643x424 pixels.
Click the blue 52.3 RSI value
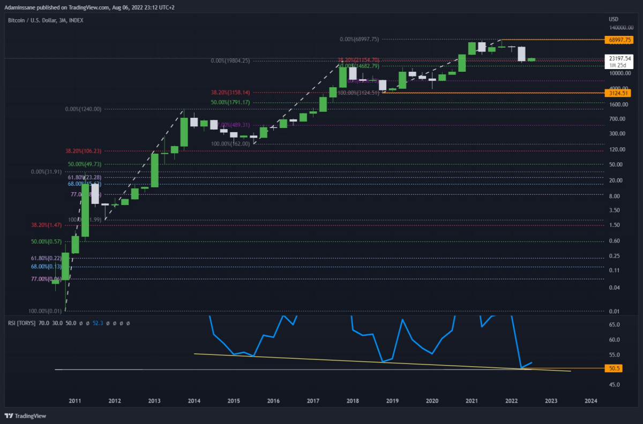click(x=98, y=323)
